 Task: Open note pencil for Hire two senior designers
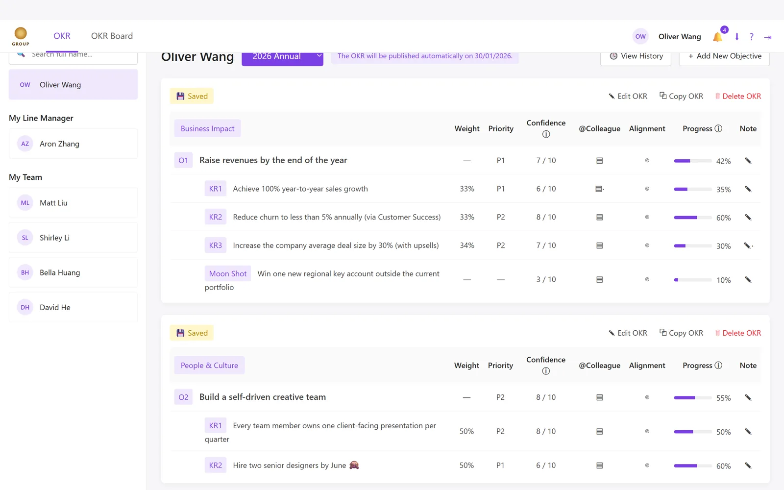(x=748, y=465)
